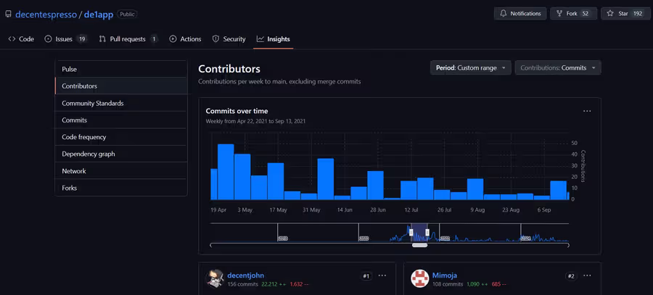Select Pulse in the Insights sidebar
Screen dimensions: 653x295
coord(121,69)
